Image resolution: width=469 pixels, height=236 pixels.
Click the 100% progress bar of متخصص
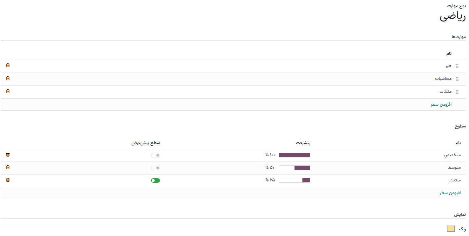[x=294, y=155]
